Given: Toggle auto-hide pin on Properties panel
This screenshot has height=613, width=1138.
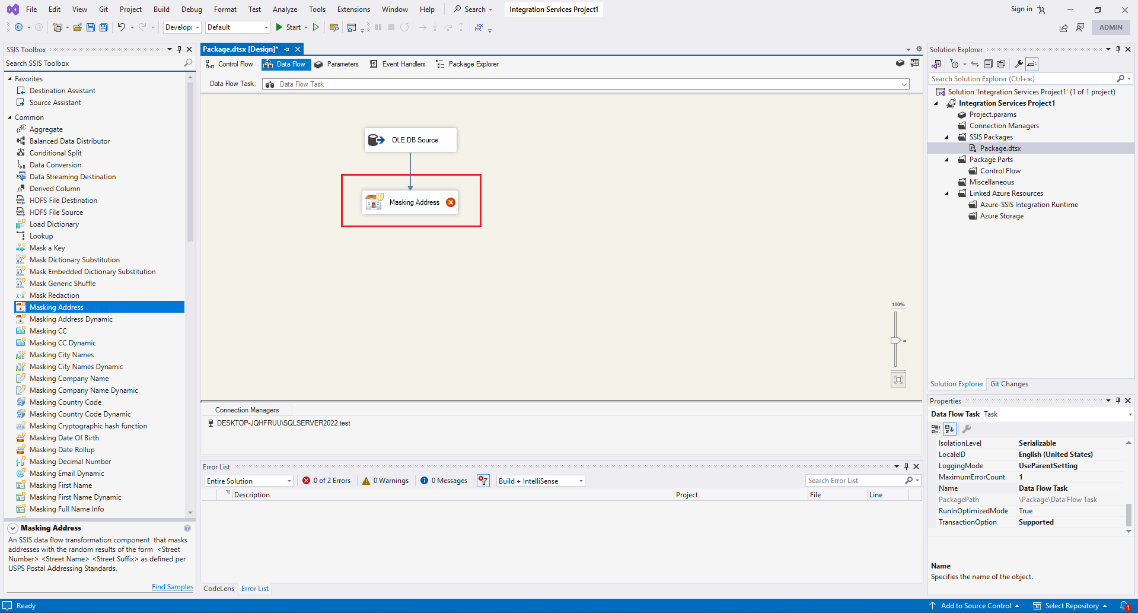Looking at the screenshot, I should 1118,401.
